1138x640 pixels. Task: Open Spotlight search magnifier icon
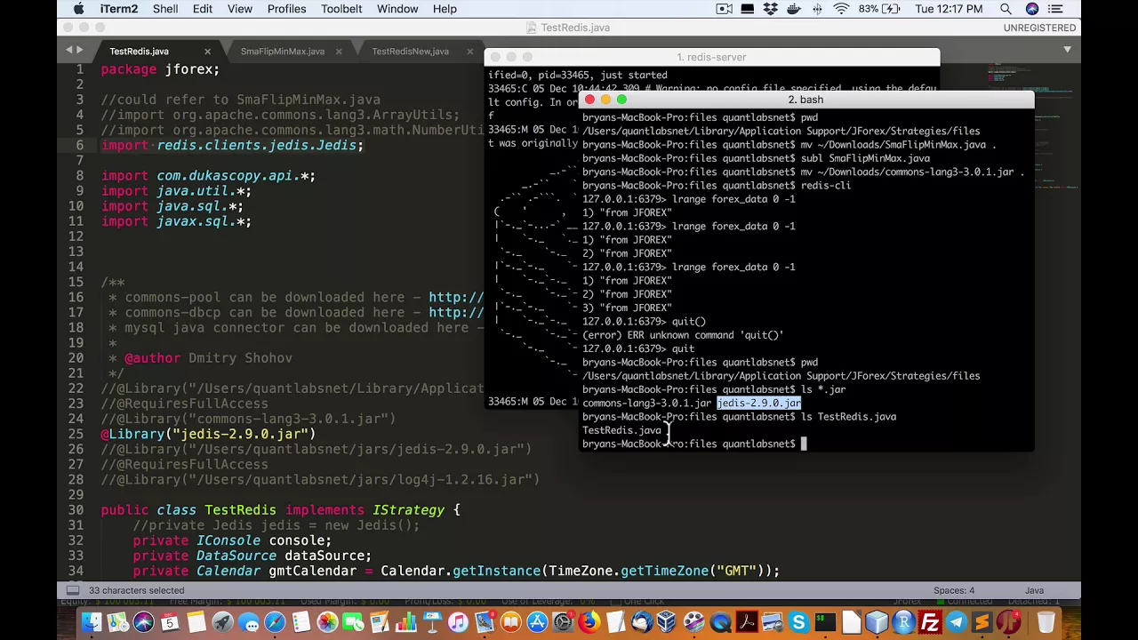[x=1006, y=9]
